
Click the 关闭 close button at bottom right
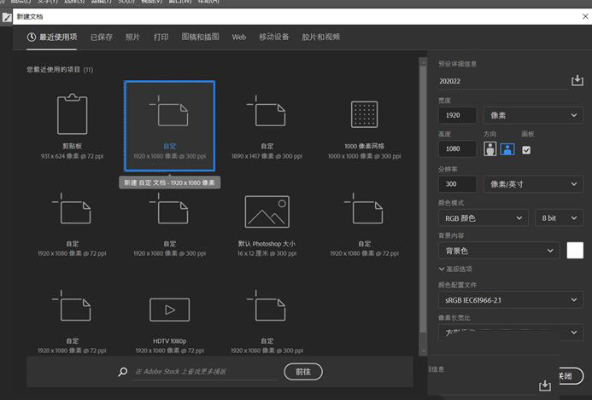571,376
